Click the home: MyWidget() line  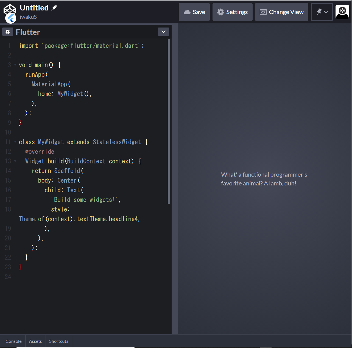pyautogui.click(x=65, y=94)
